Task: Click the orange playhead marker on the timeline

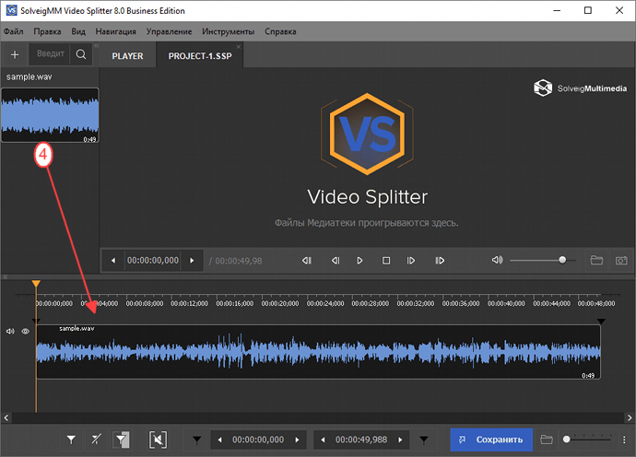Action: 36,284
